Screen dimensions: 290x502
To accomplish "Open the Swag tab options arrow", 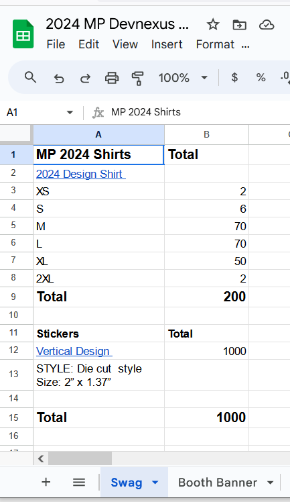I will (155, 482).
